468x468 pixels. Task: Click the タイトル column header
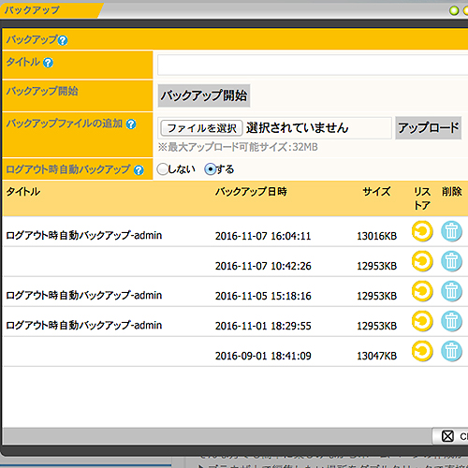point(23,192)
